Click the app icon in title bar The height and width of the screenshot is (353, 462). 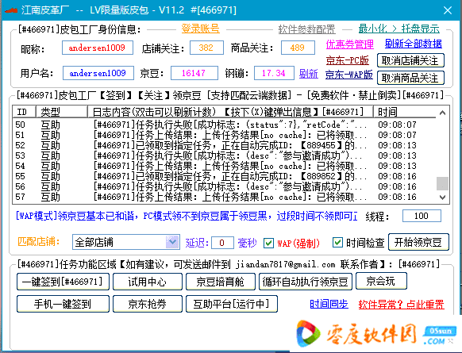(x=11, y=10)
